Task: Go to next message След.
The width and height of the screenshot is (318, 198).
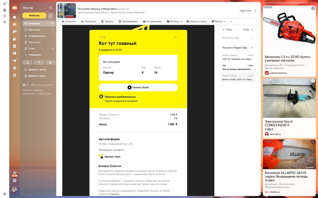Action: pyautogui.click(x=248, y=30)
